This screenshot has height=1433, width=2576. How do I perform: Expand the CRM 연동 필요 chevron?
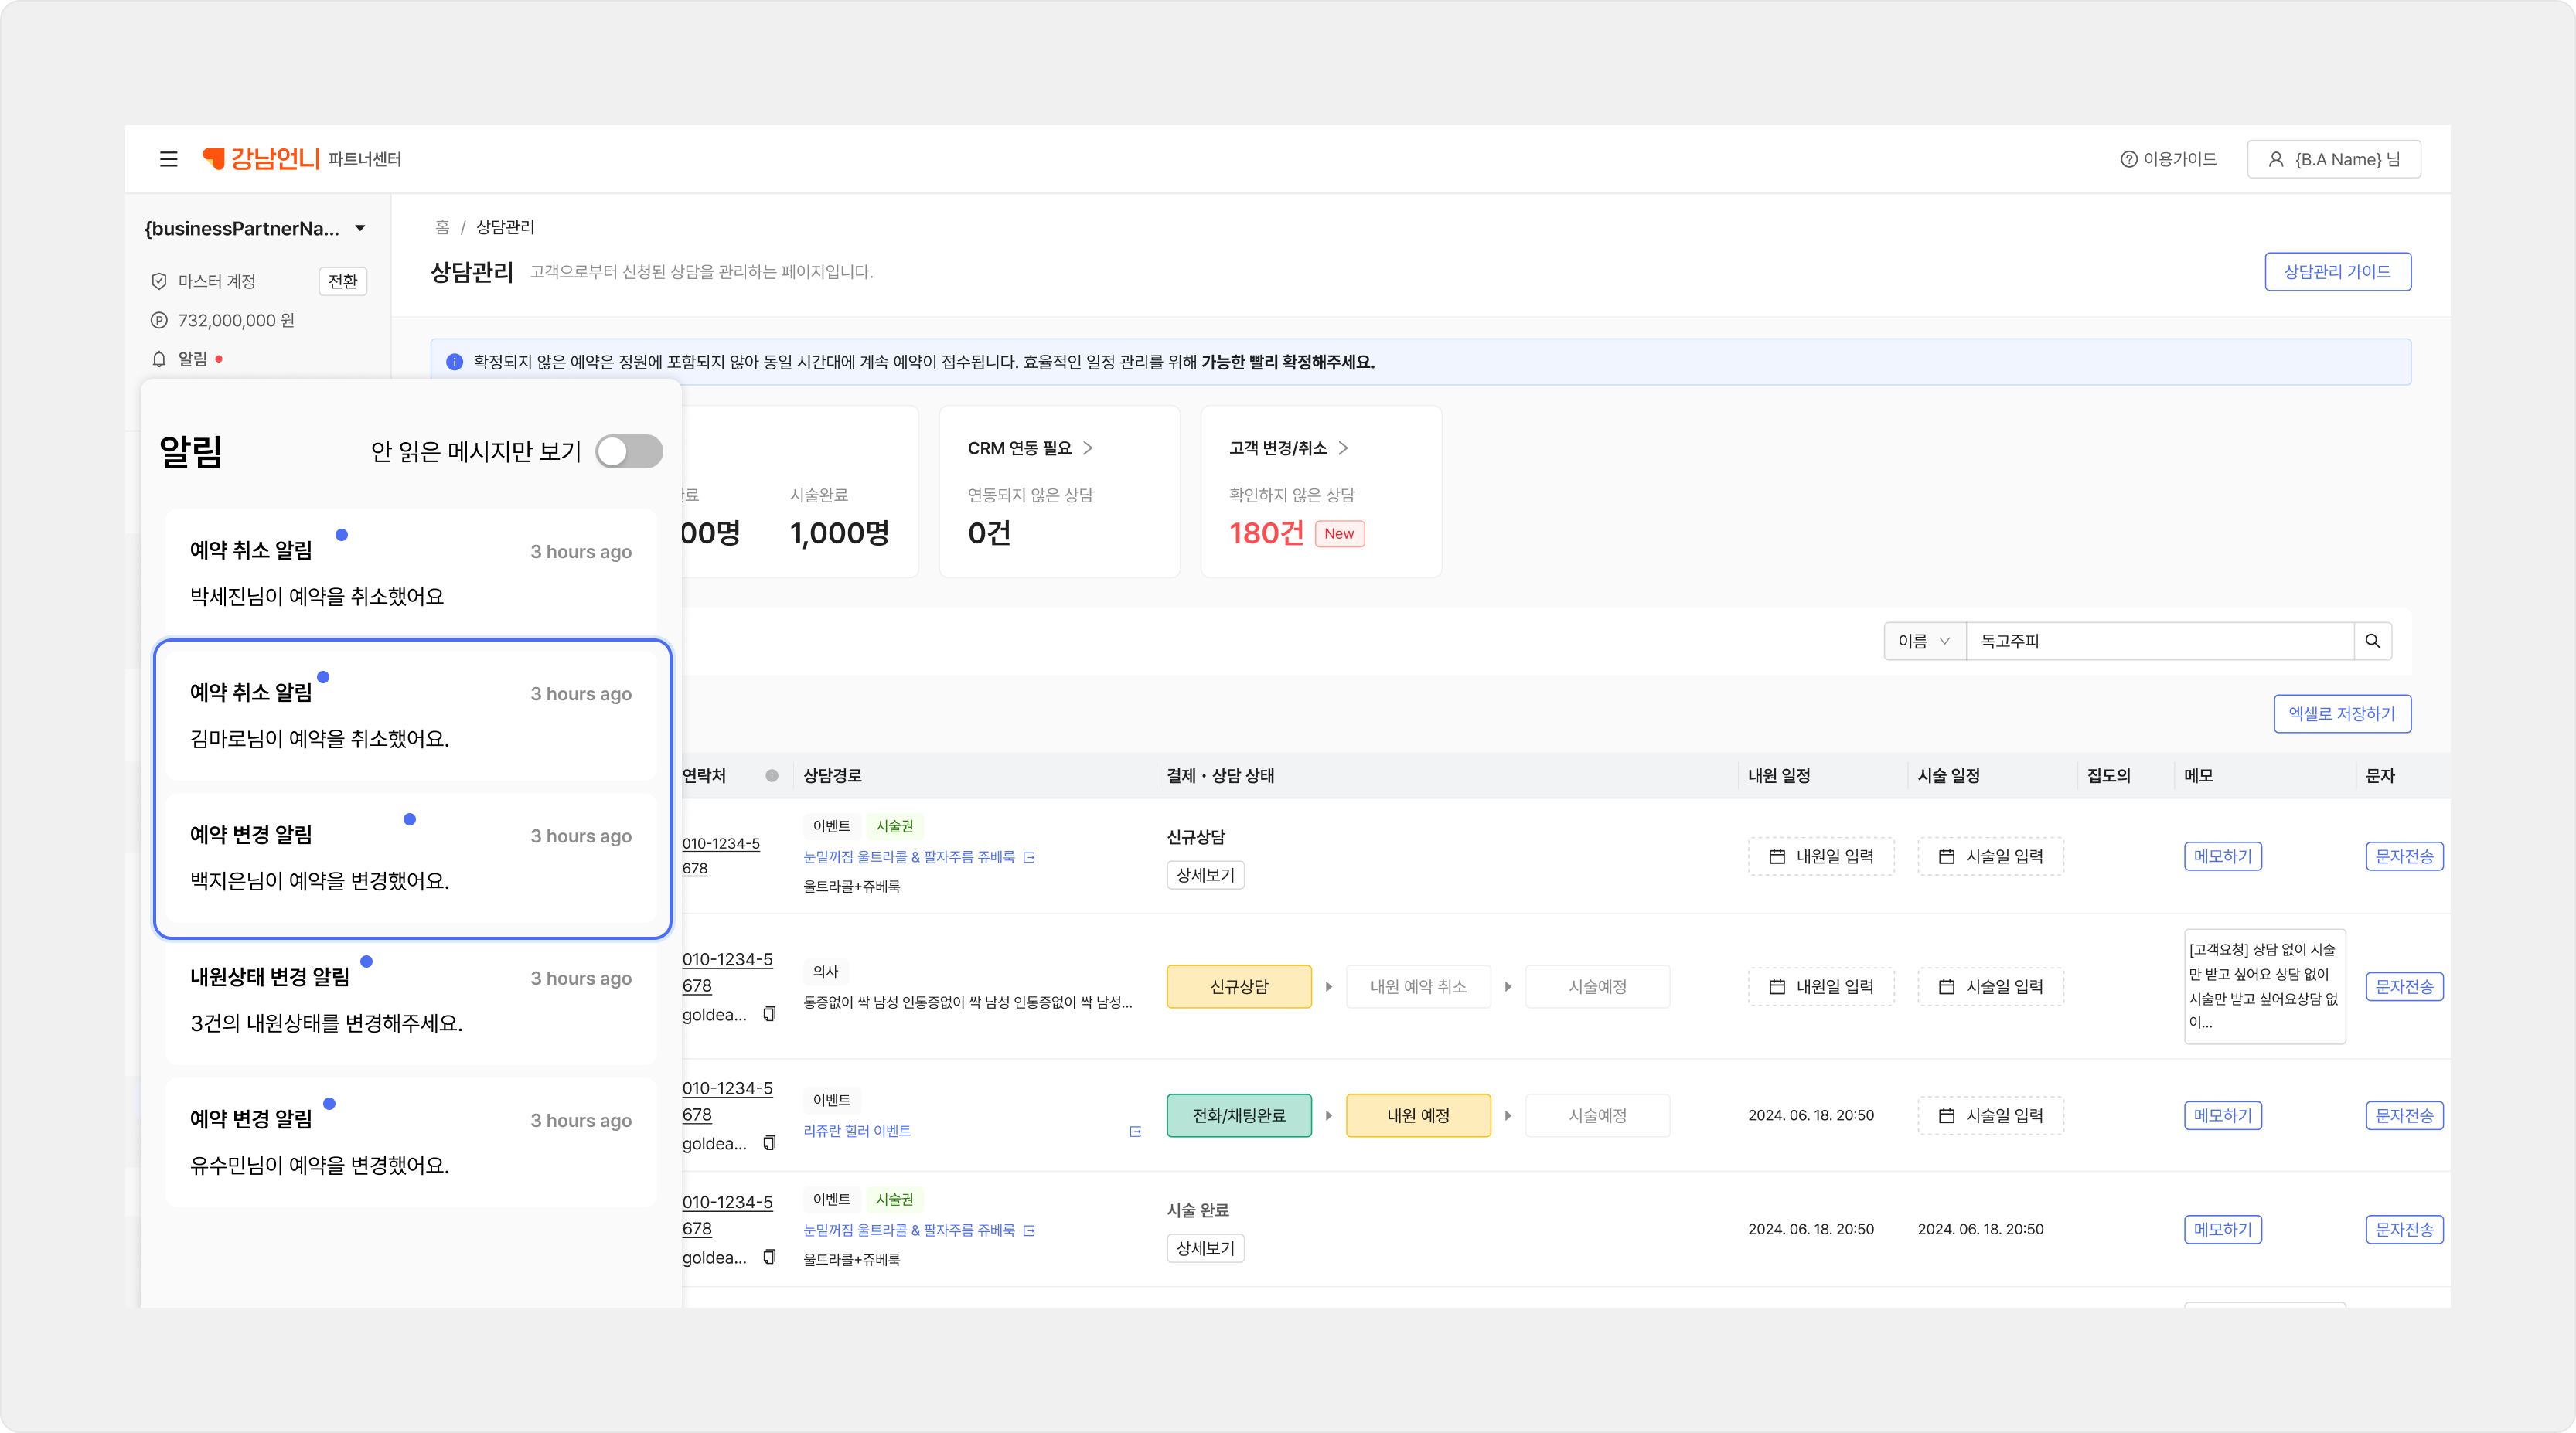tap(1088, 448)
